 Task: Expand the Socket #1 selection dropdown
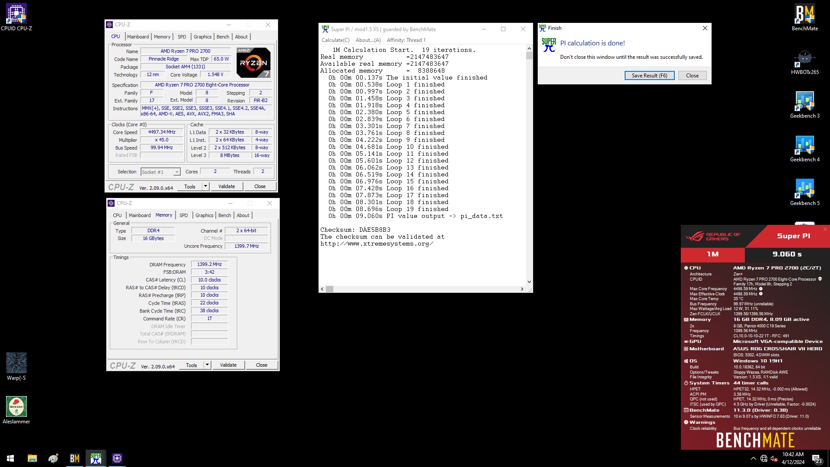click(176, 172)
